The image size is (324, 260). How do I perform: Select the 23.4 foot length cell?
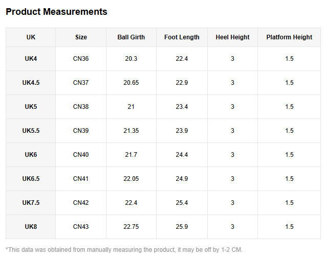(x=182, y=107)
